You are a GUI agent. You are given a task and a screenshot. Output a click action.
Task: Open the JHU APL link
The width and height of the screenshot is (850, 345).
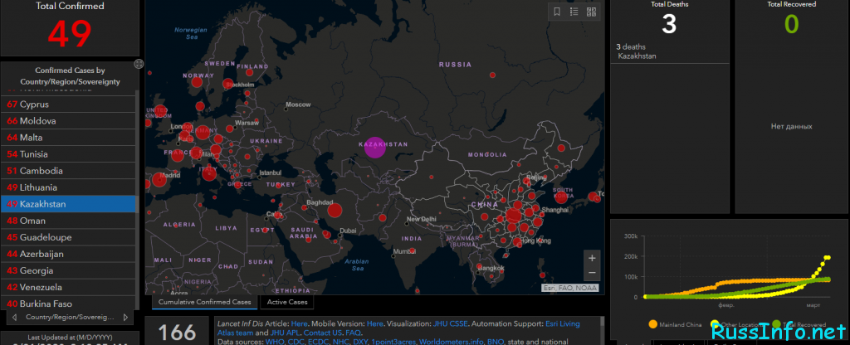pyautogui.click(x=286, y=333)
